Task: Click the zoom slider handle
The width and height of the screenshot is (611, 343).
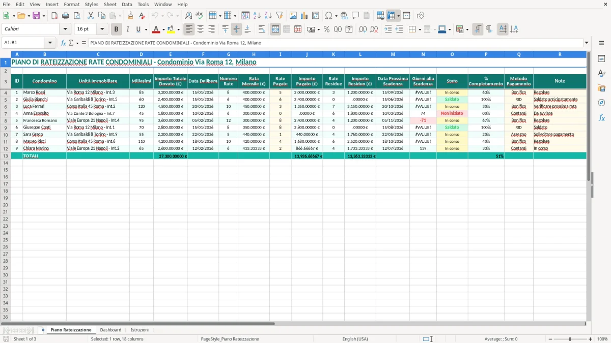Action: 570,339
